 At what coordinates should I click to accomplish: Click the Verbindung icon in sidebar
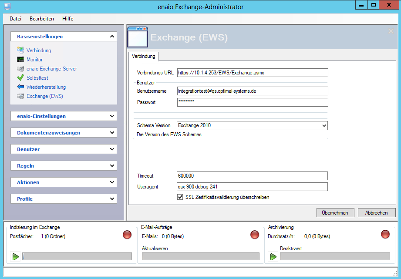[x=20, y=50]
